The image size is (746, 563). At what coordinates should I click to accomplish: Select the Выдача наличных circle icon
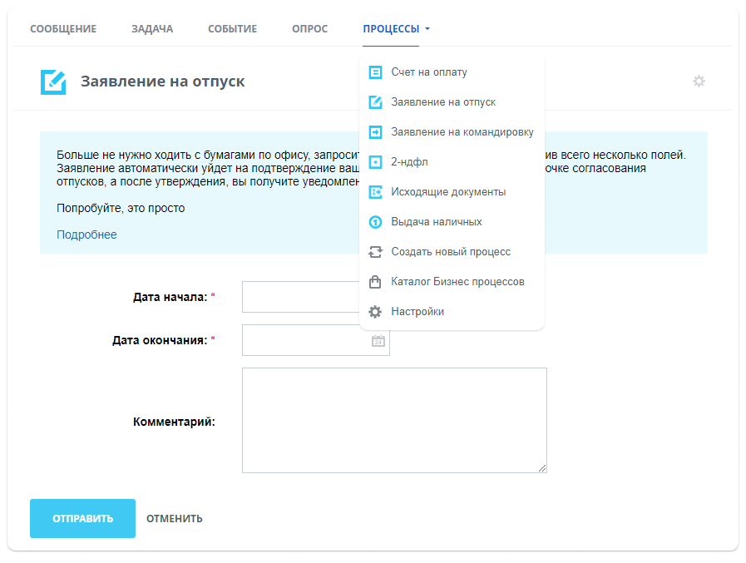click(x=375, y=221)
